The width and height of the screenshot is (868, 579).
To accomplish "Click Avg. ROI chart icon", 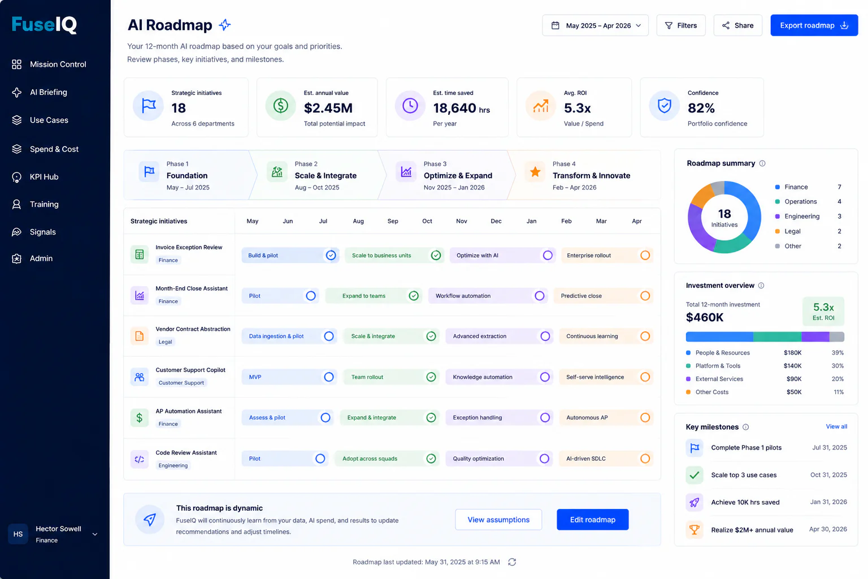I will tap(541, 106).
